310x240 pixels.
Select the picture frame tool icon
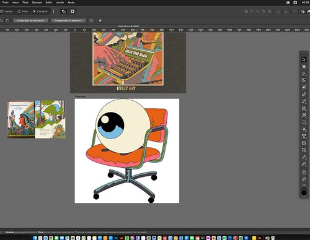tap(304, 143)
